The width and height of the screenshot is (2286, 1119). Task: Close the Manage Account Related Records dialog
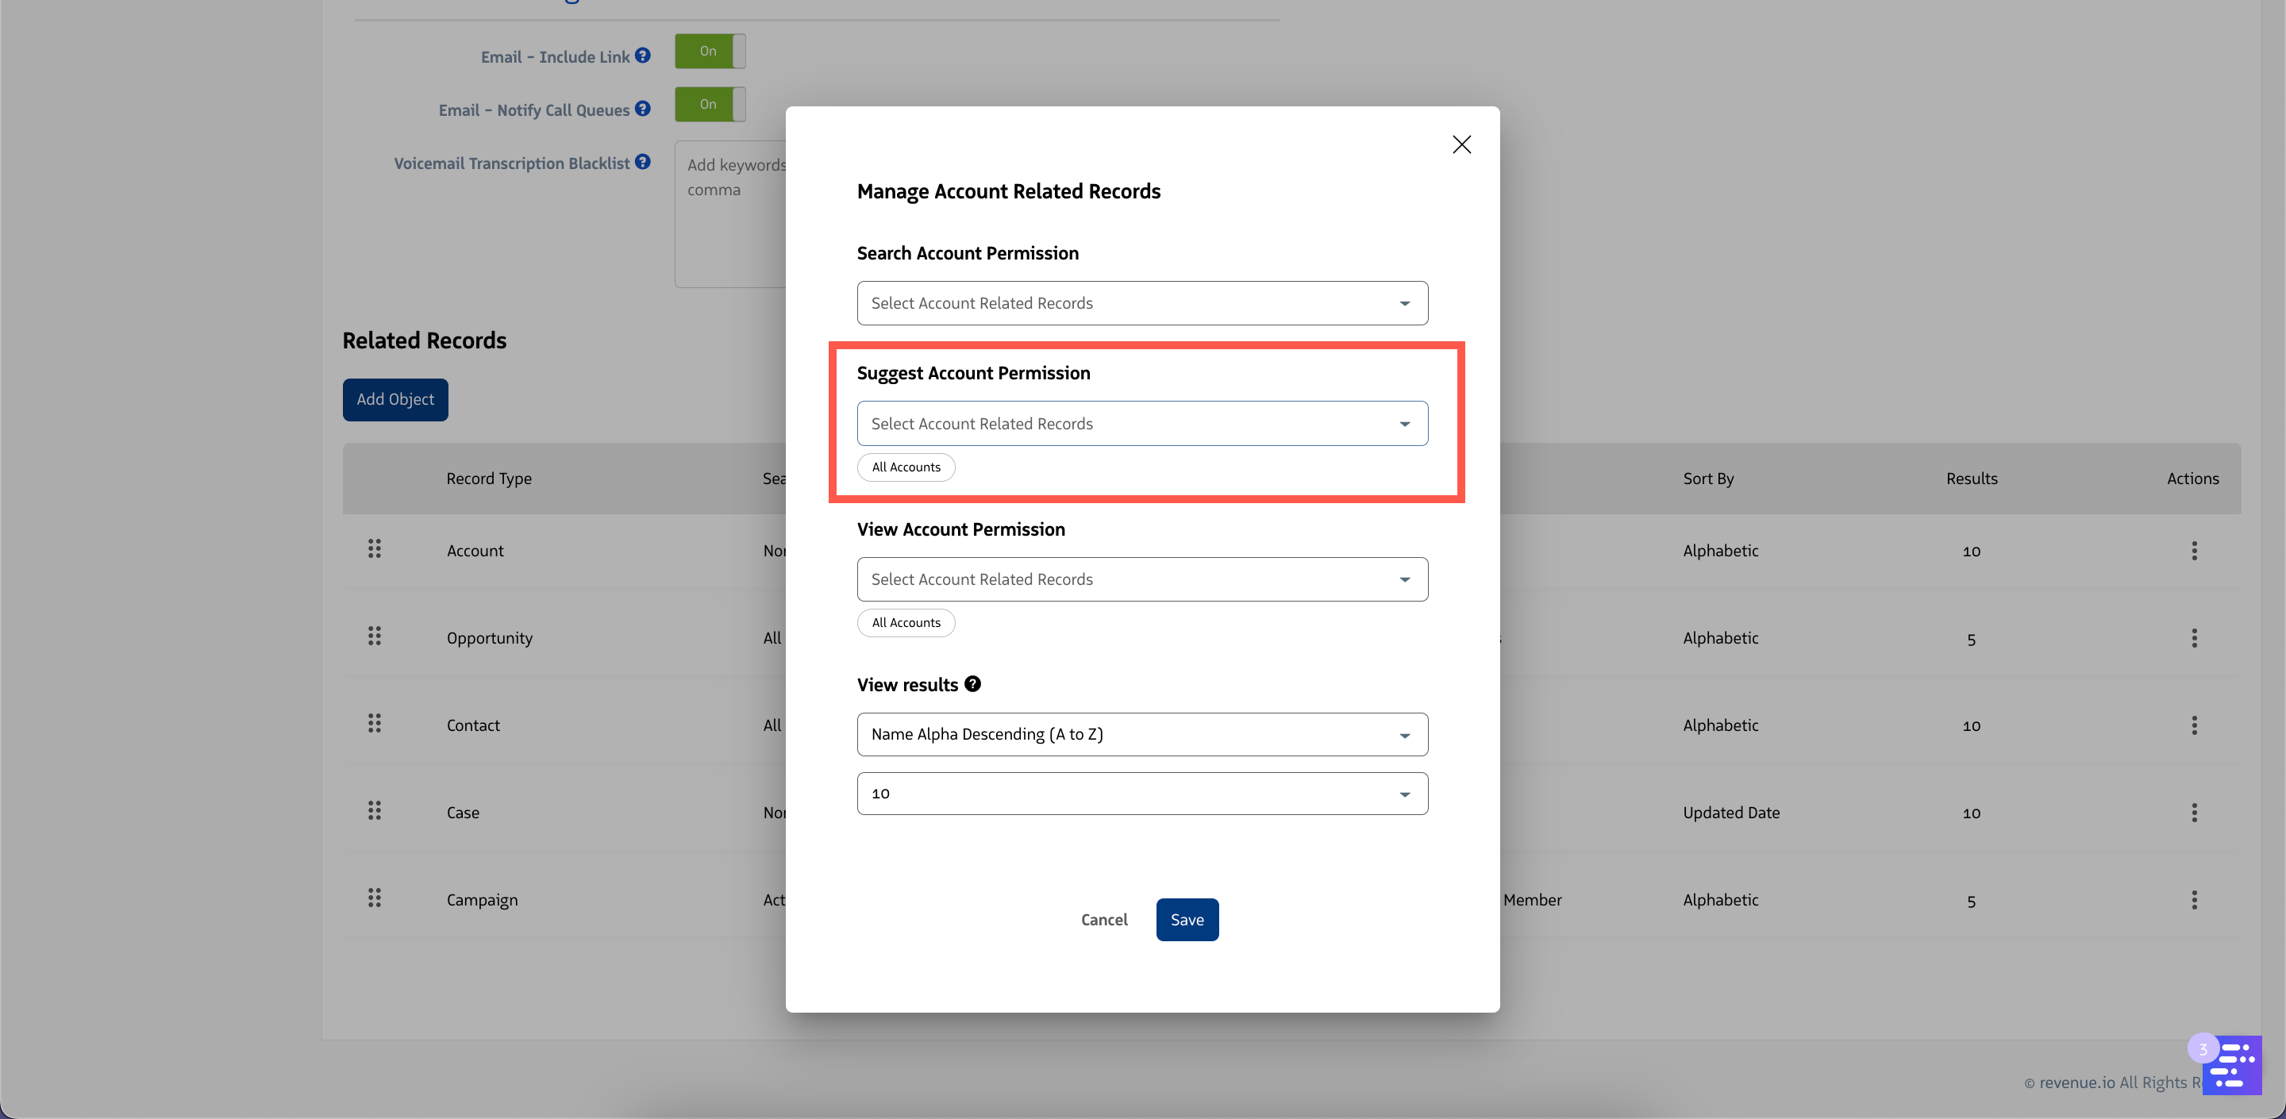[1460, 144]
